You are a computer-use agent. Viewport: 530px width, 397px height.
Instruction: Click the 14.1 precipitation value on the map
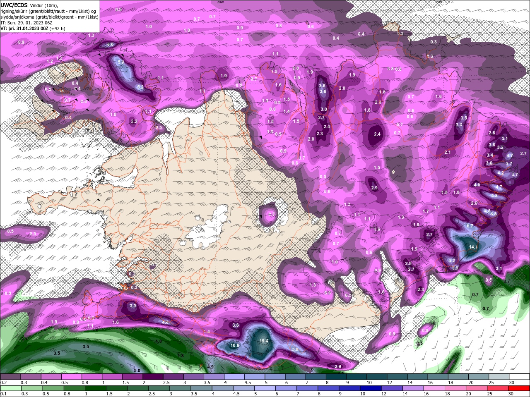point(473,247)
